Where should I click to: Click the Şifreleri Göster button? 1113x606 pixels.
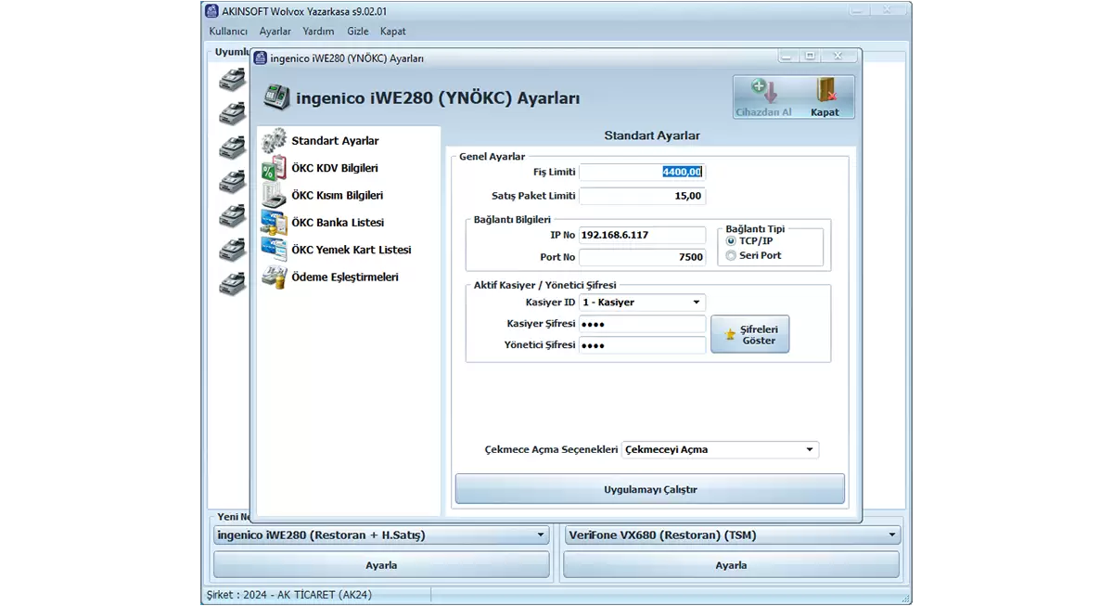pyautogui.click(x=749, y=334)
